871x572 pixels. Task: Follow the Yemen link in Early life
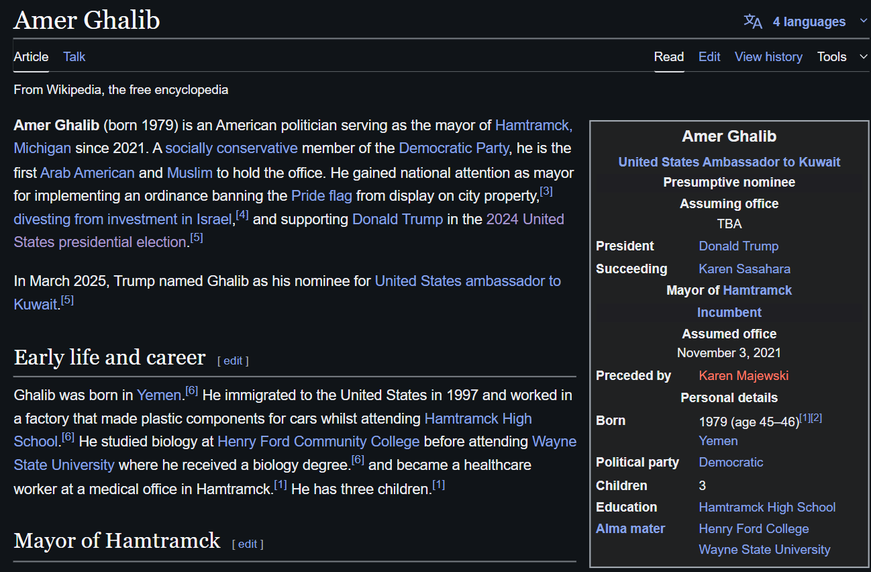click(159, 395)
